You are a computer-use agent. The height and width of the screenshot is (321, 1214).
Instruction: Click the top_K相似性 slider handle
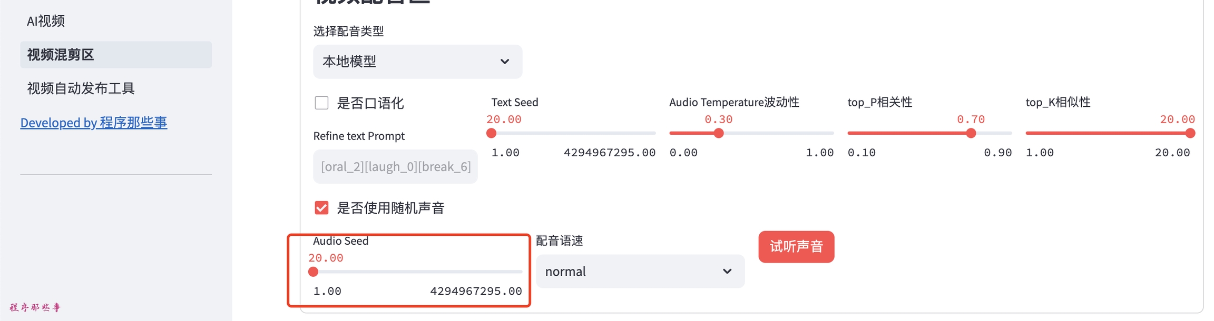(1190, 133)
